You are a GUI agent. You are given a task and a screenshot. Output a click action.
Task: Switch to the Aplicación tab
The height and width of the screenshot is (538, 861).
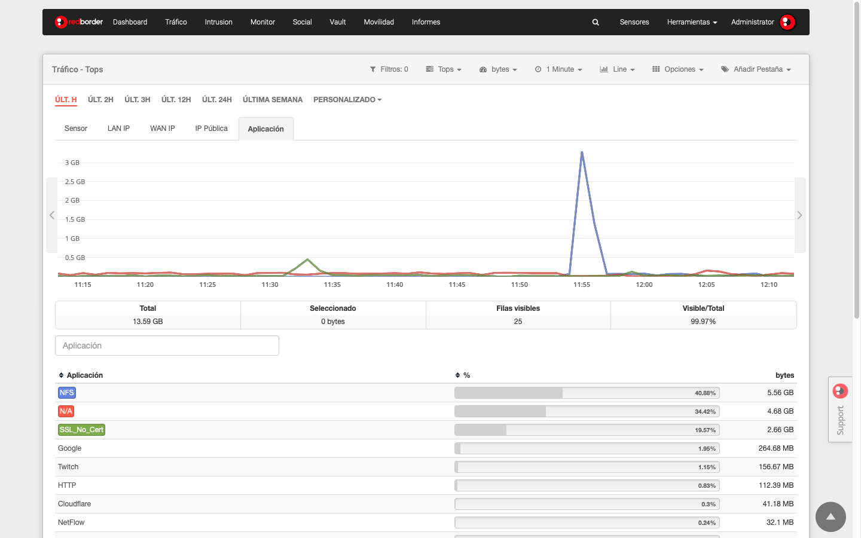pos(265,129)
